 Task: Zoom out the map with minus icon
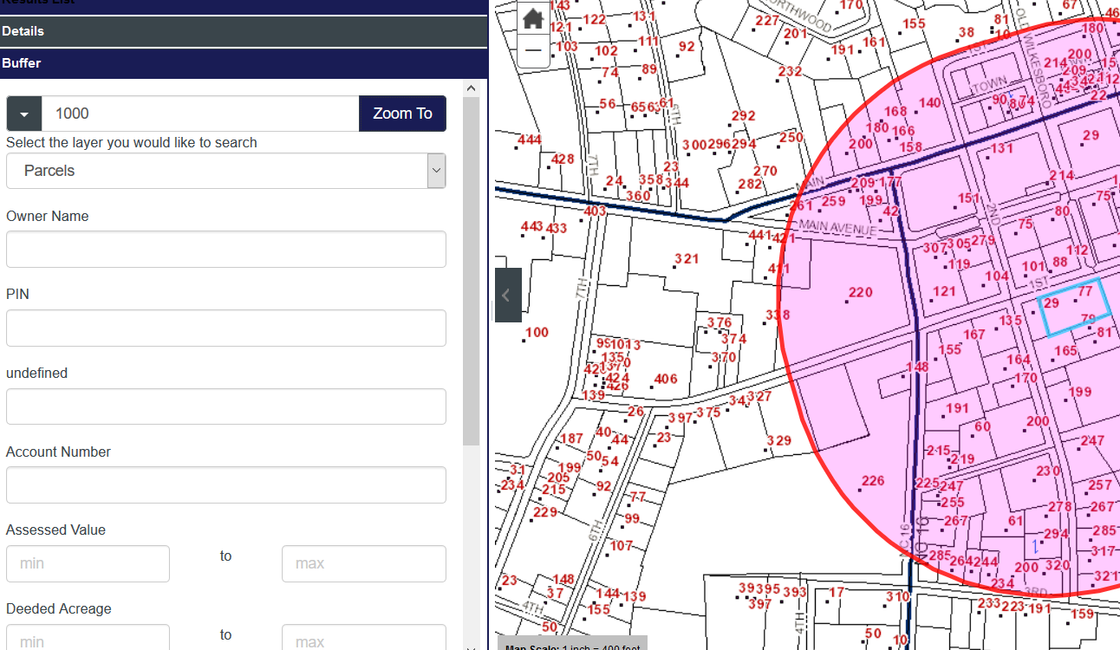533,51
